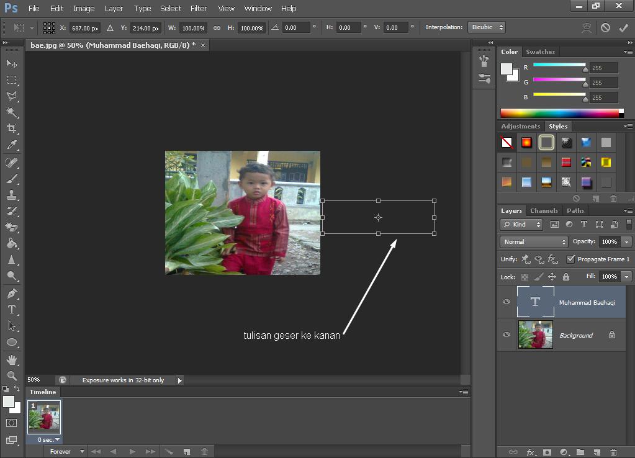The width and height of the screenshot is (635, 458).
Task: Open the Interpolation Bicubic dropdown
Action: (x=487, y=27)
